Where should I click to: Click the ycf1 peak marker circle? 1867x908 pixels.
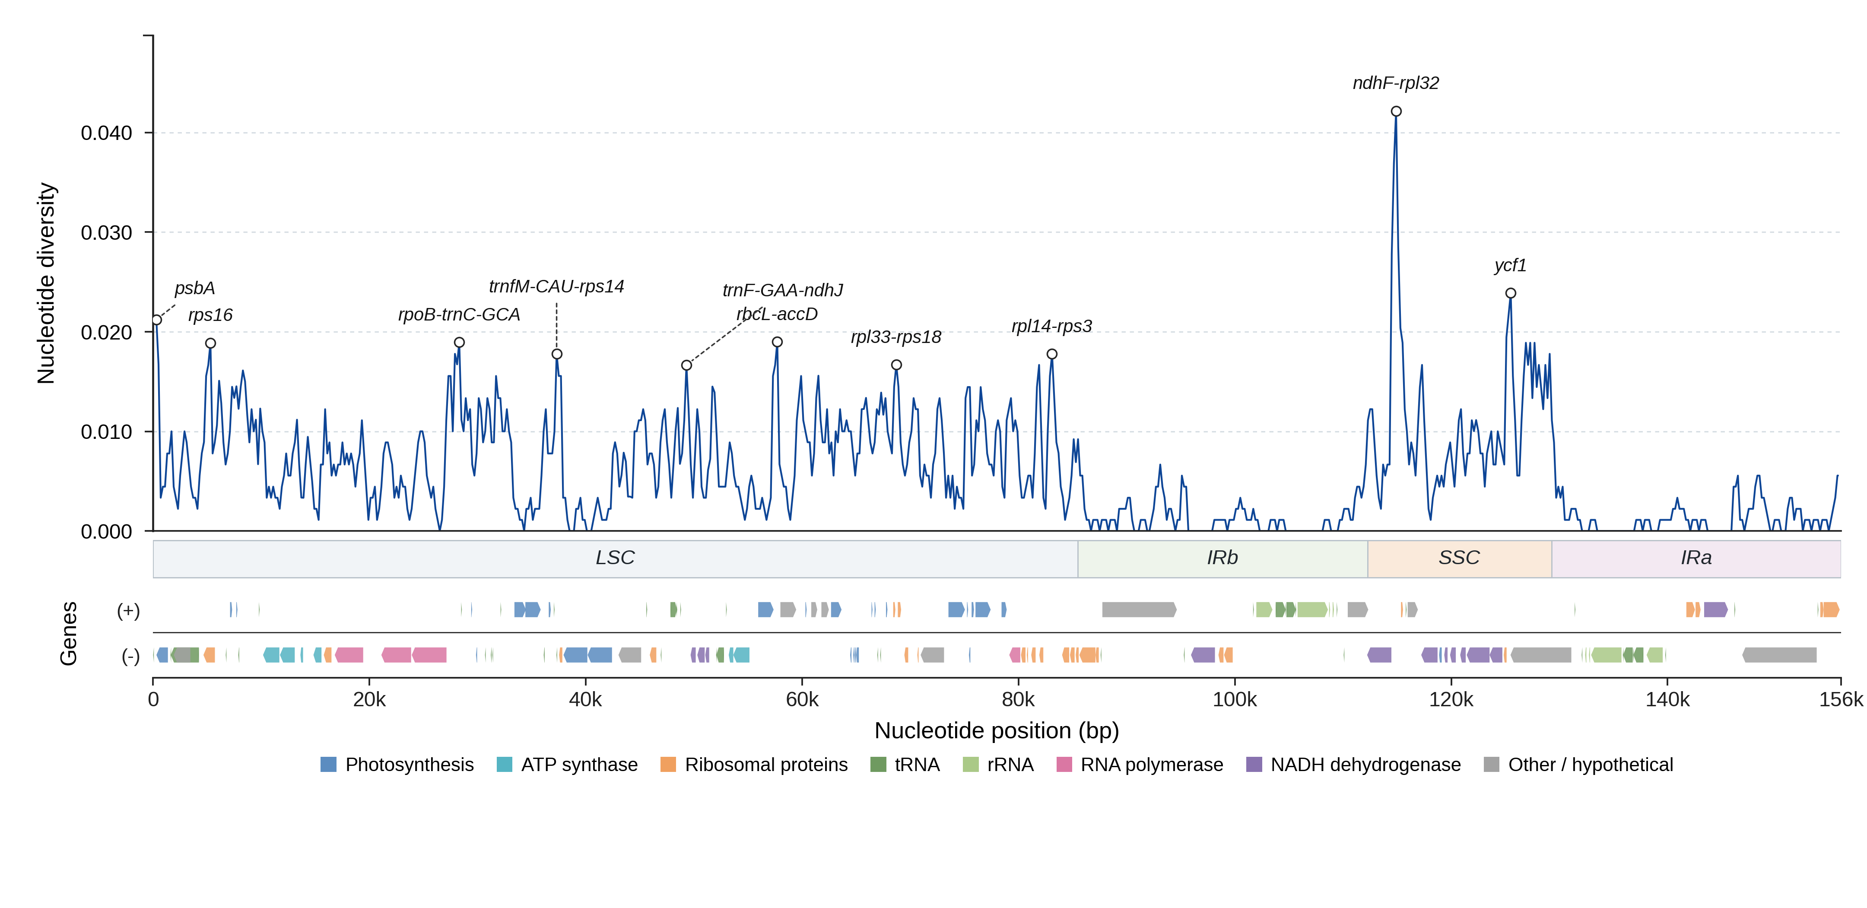coord(1511,293)
